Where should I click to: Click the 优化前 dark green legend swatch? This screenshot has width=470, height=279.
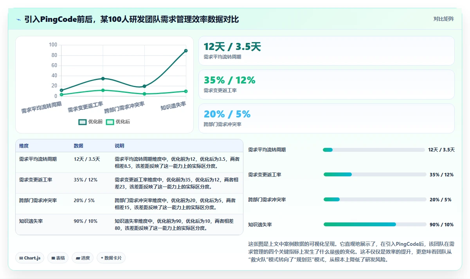[82, 122]
